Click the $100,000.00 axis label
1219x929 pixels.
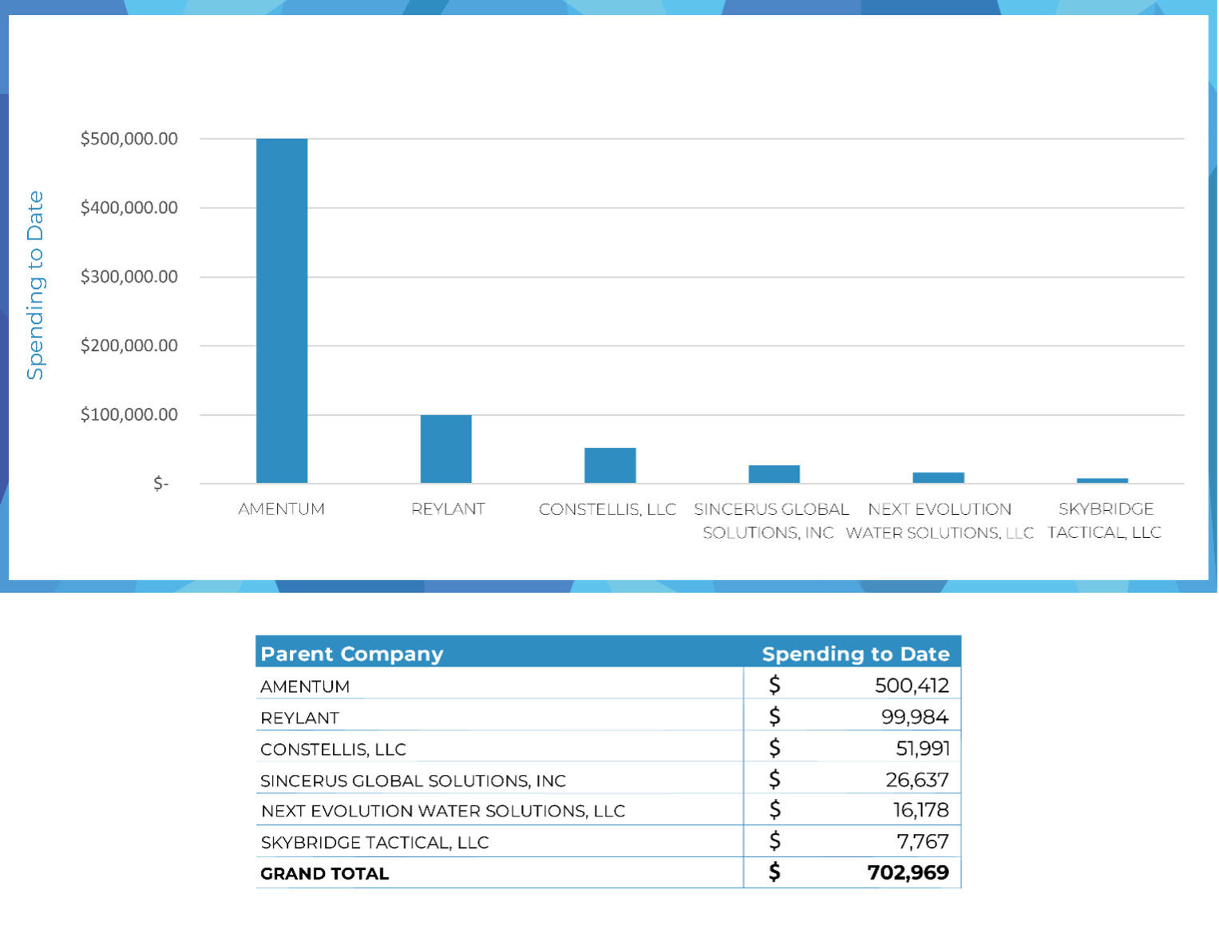[129, 414]
